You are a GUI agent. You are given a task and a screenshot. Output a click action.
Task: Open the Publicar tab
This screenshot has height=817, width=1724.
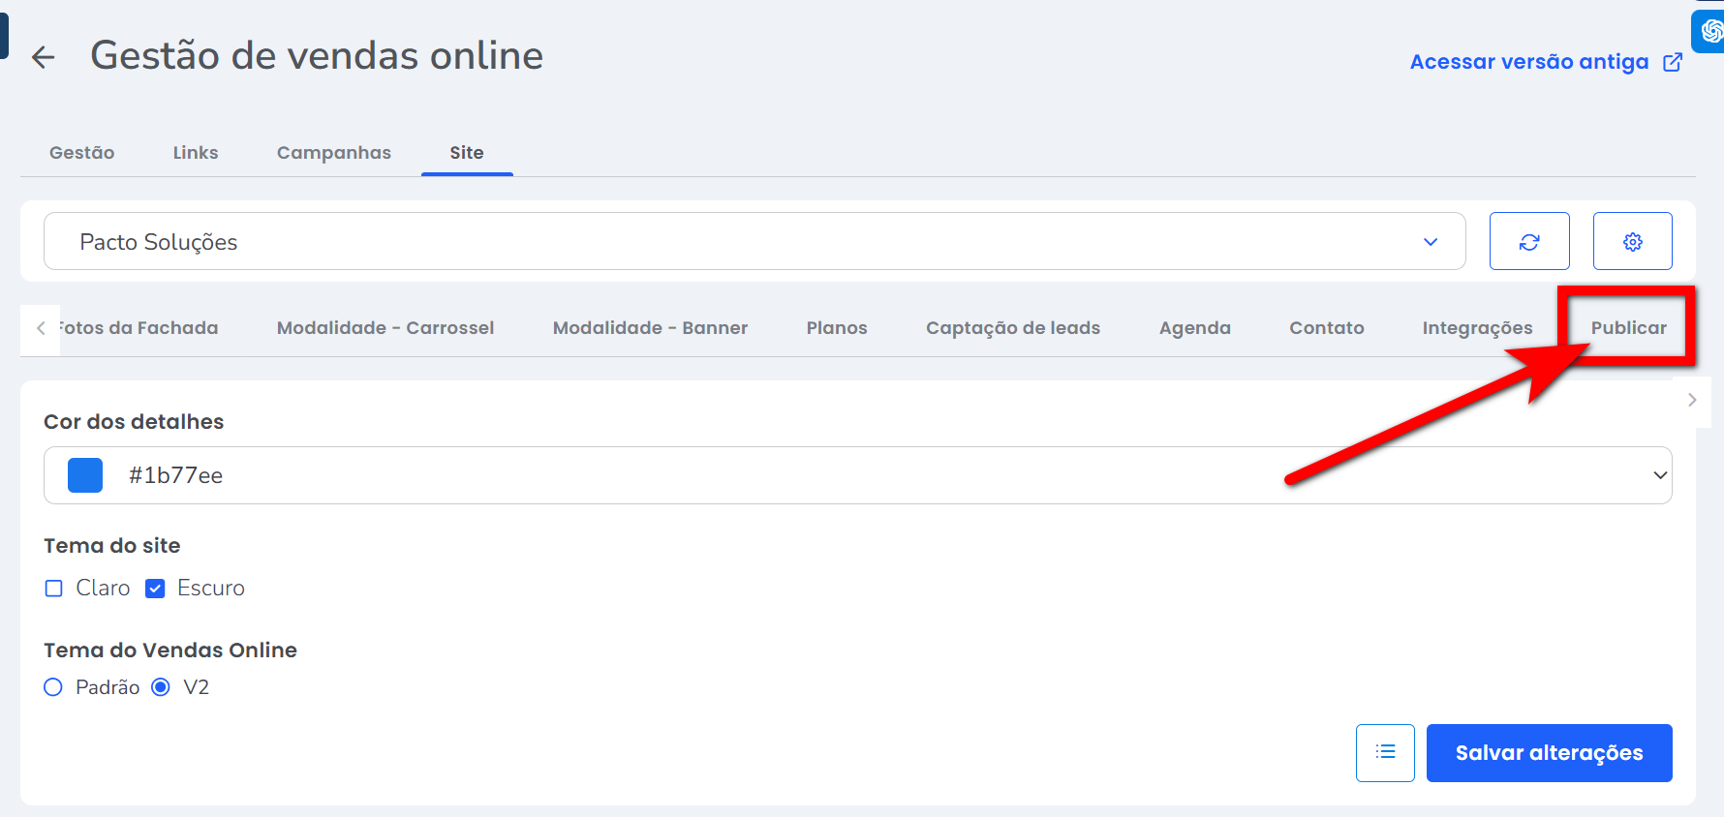point(1628,328)
